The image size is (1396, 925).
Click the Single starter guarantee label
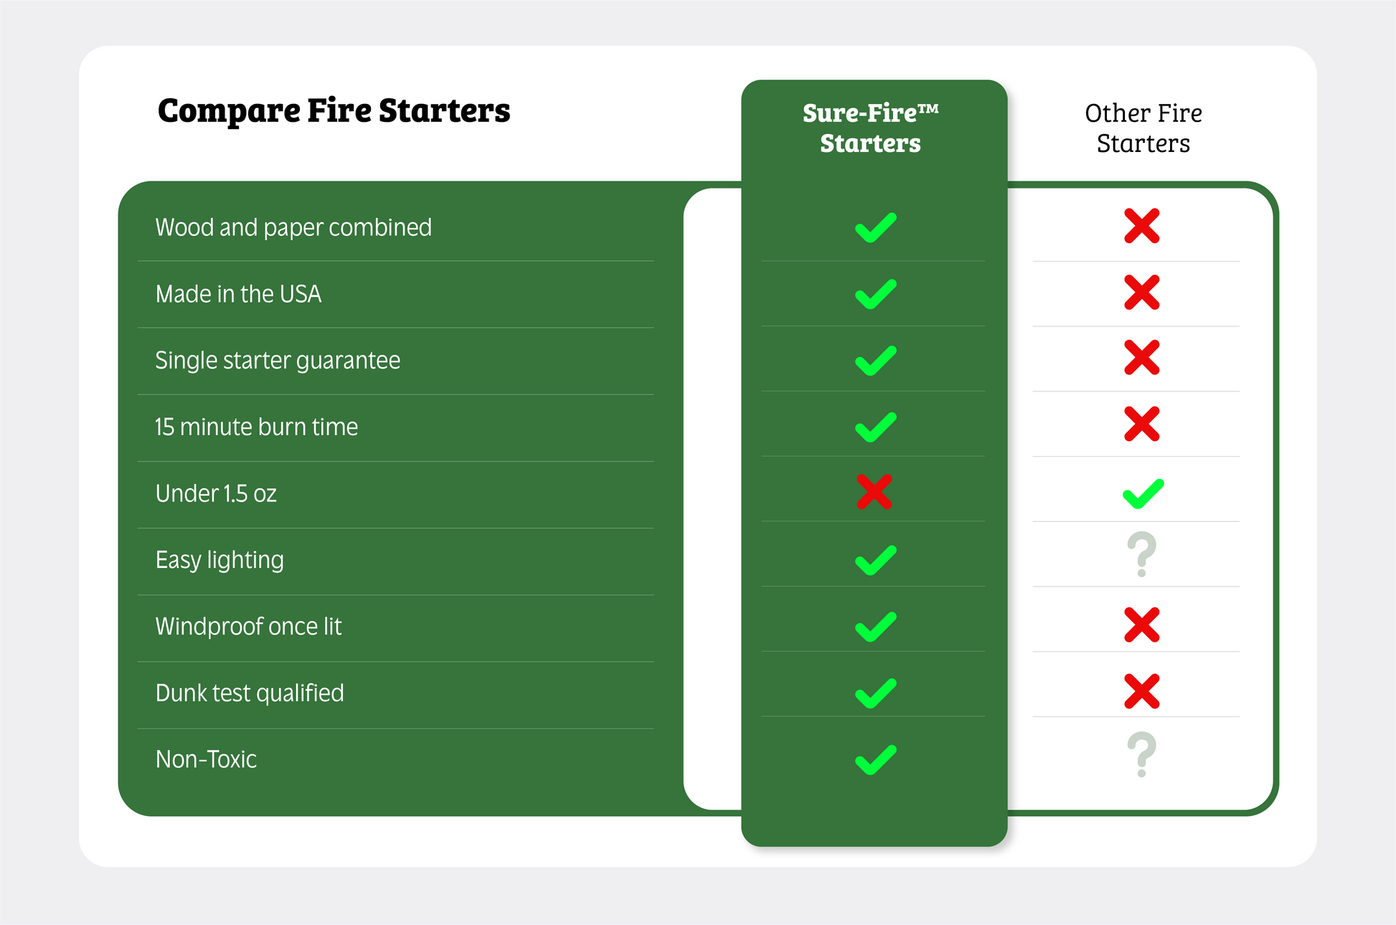[x=278, y=360]
